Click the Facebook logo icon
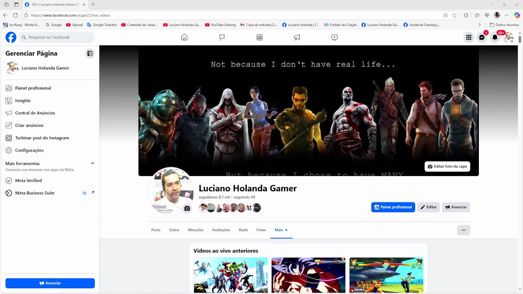 click(11, 37)
